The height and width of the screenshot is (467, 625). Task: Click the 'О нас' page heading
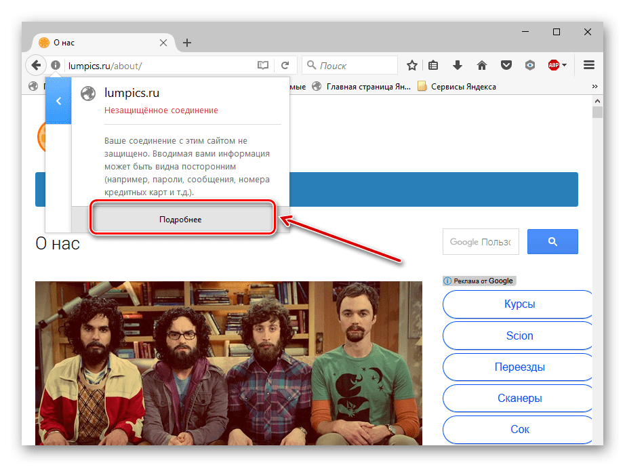pyautogui.click(x=58, y=243)
